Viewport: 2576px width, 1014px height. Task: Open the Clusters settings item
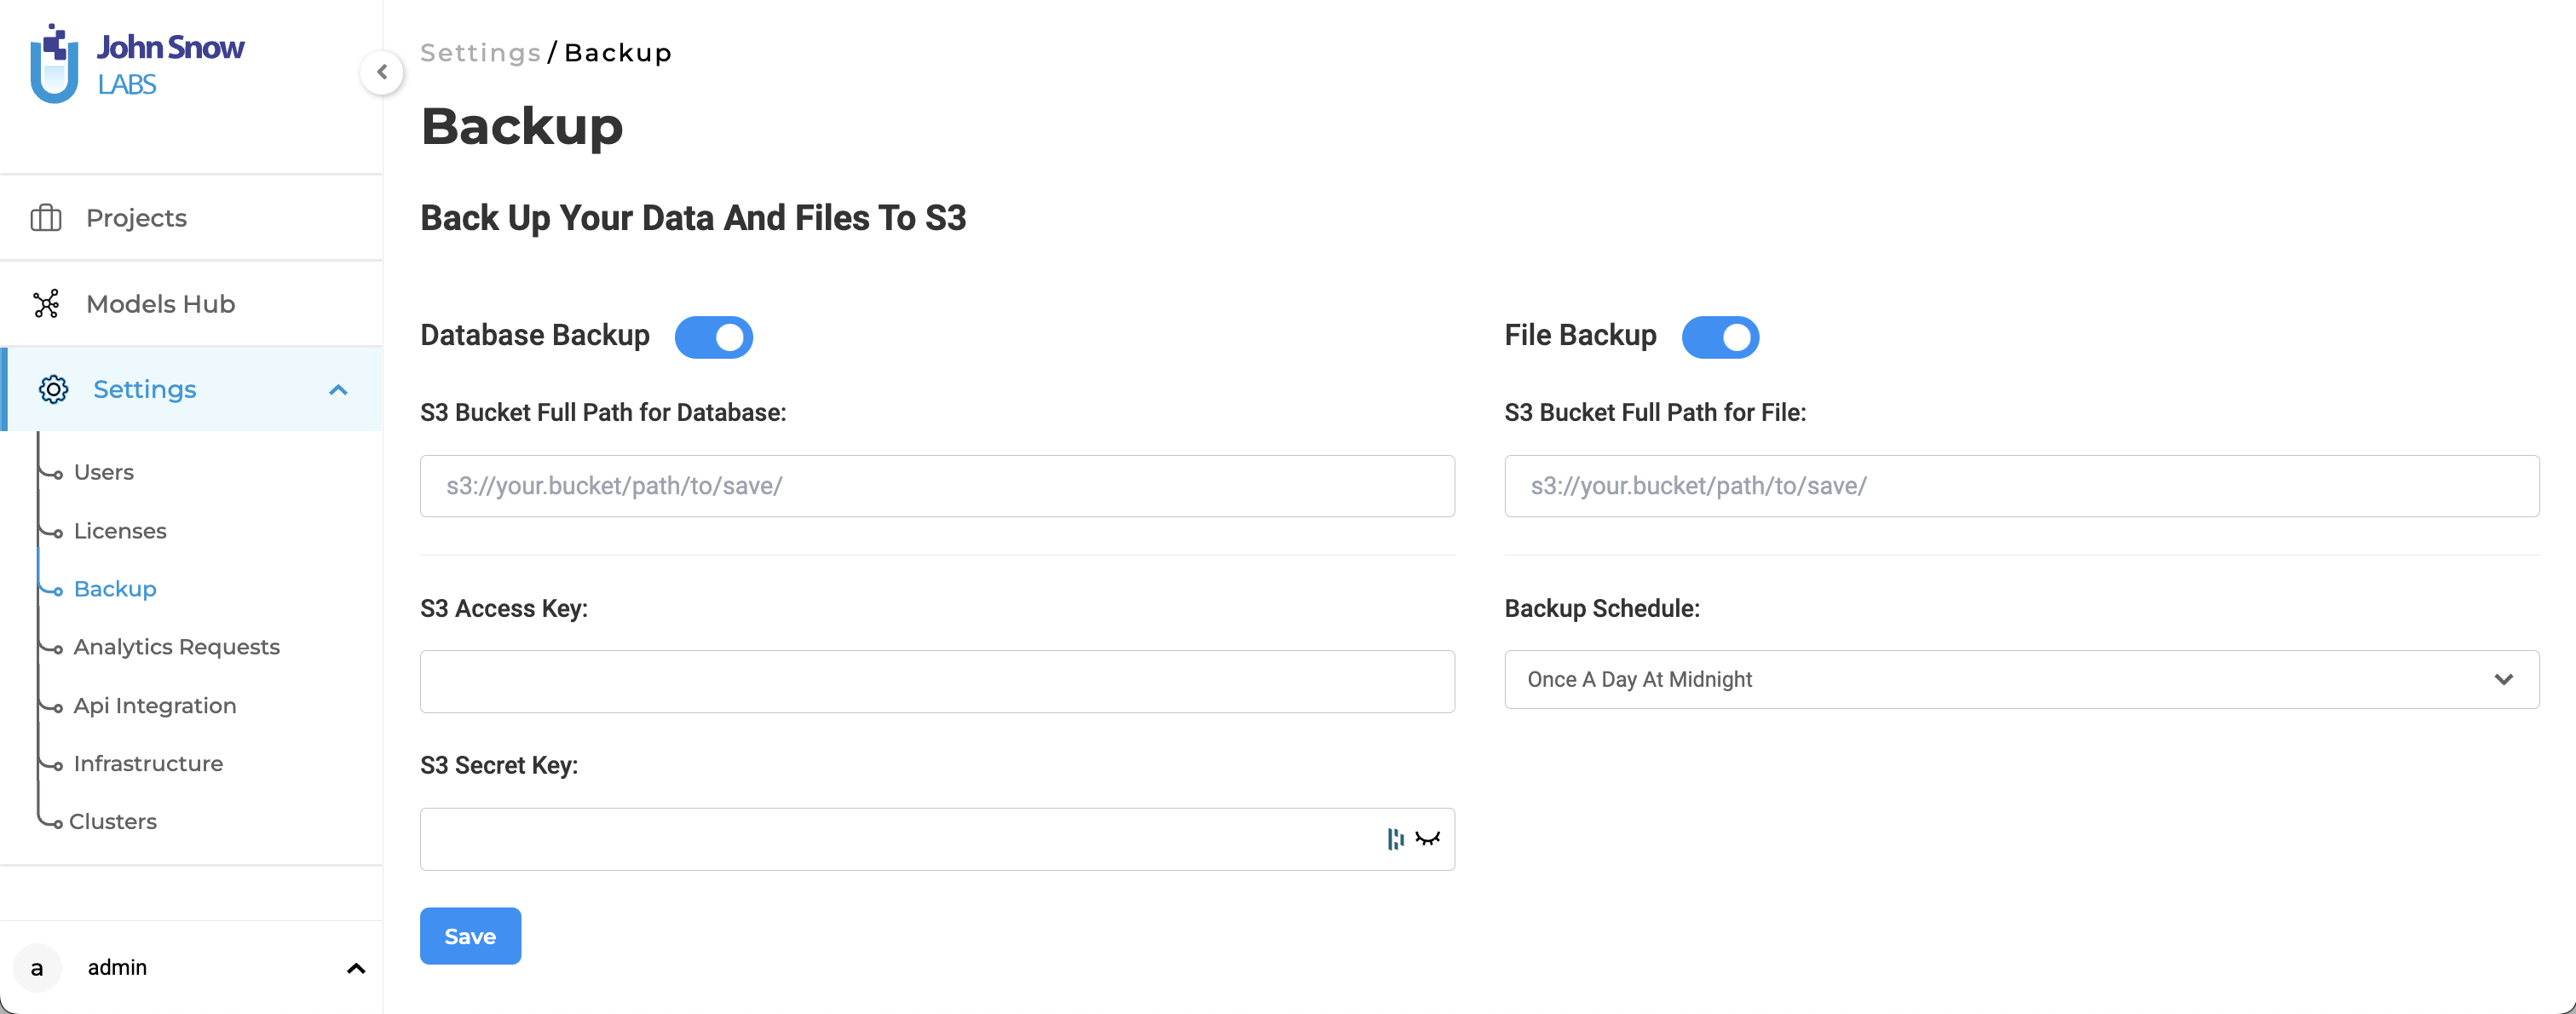(x=113, y=822)
